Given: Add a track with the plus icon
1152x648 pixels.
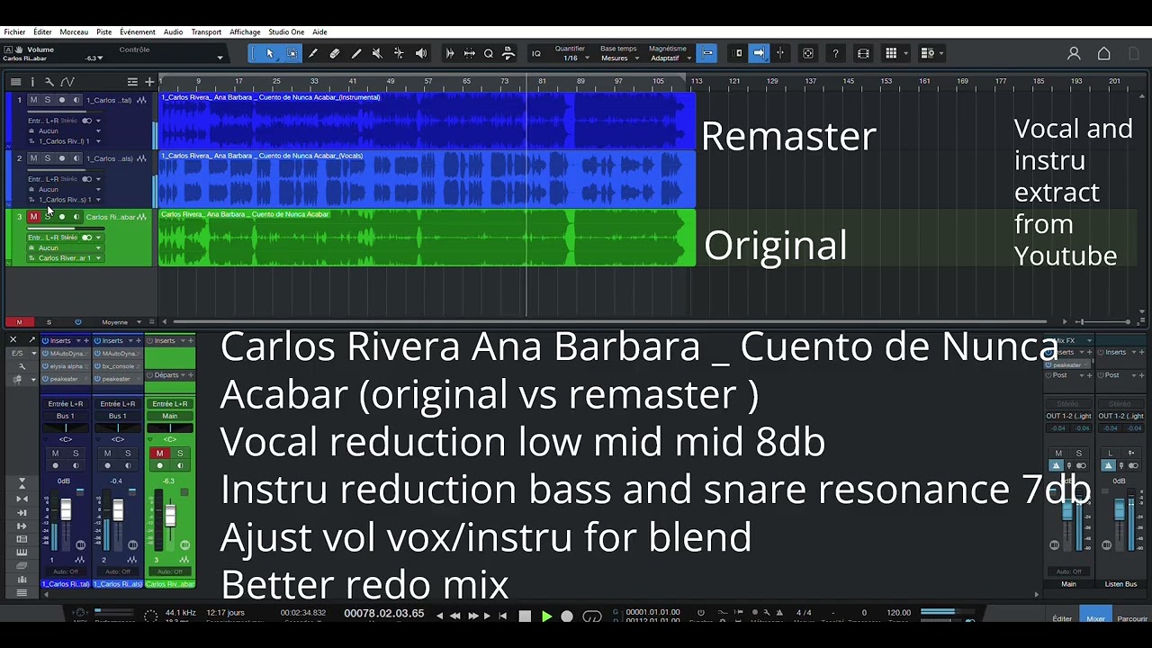Looking at the screenshot, I should [149, 82].
